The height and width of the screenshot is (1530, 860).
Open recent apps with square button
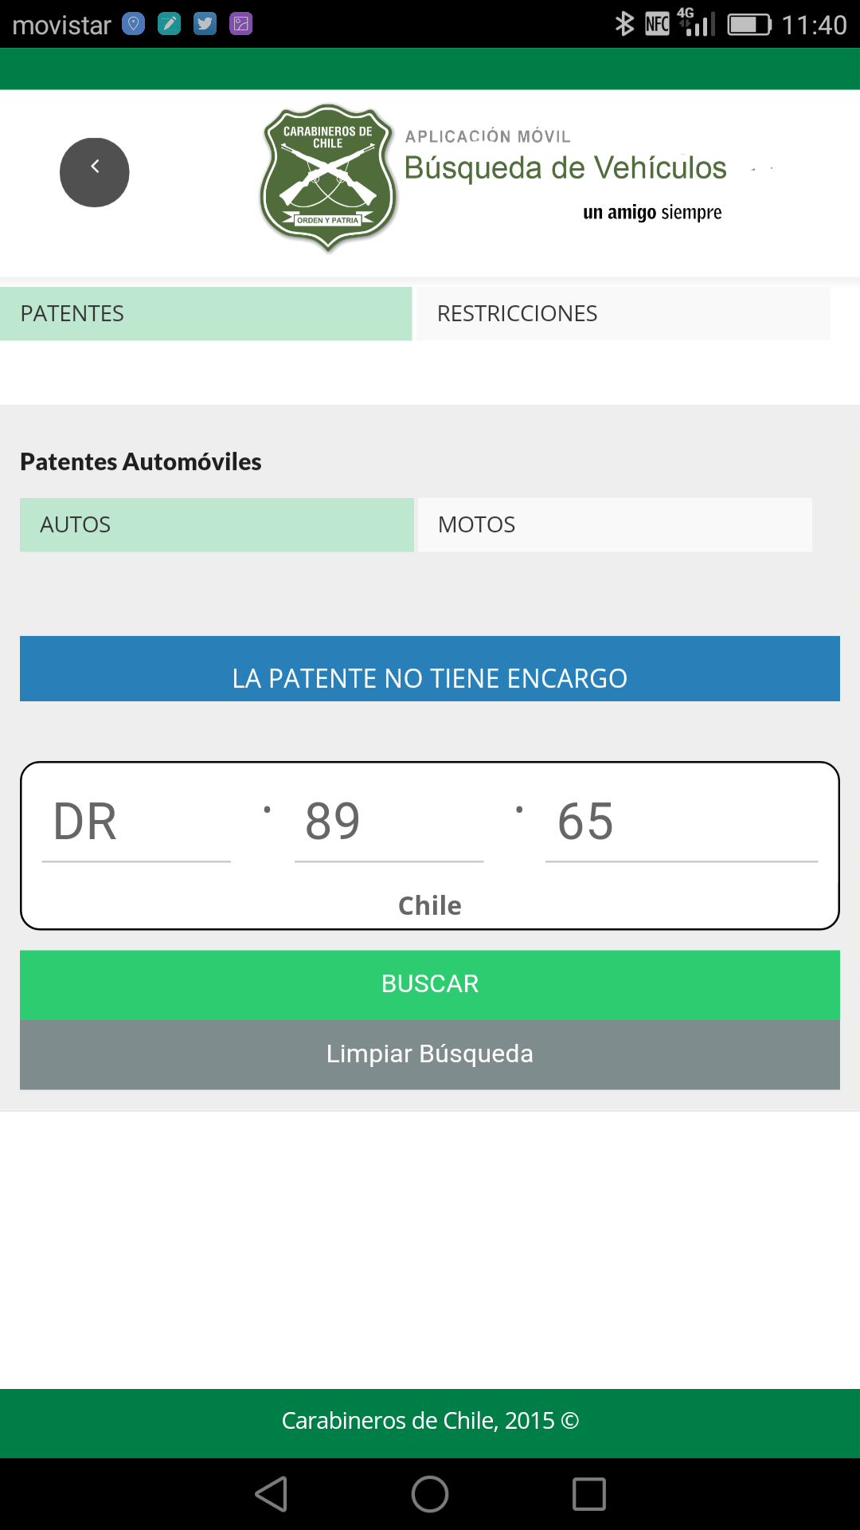coord(589,1493)
